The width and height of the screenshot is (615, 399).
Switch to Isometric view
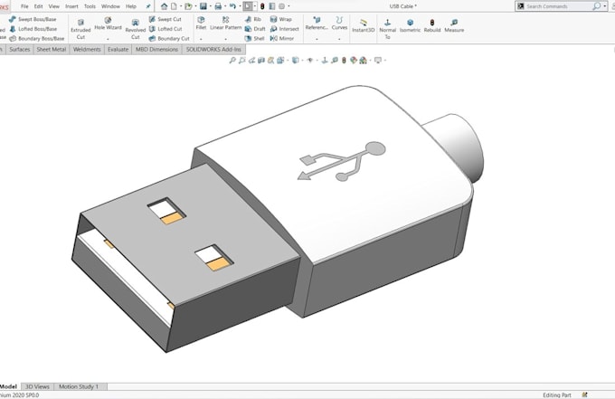pos(410,26)
